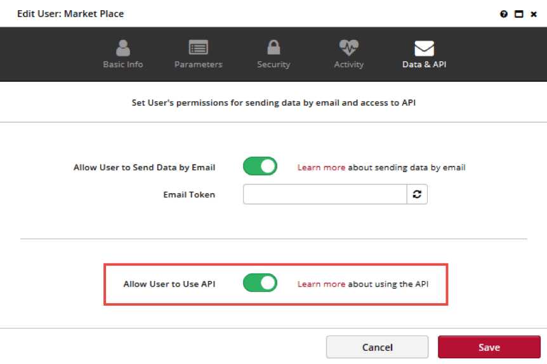Select the Data & API tab
Viewport: 547px width, 364px height.
click(x=424, y=54)
